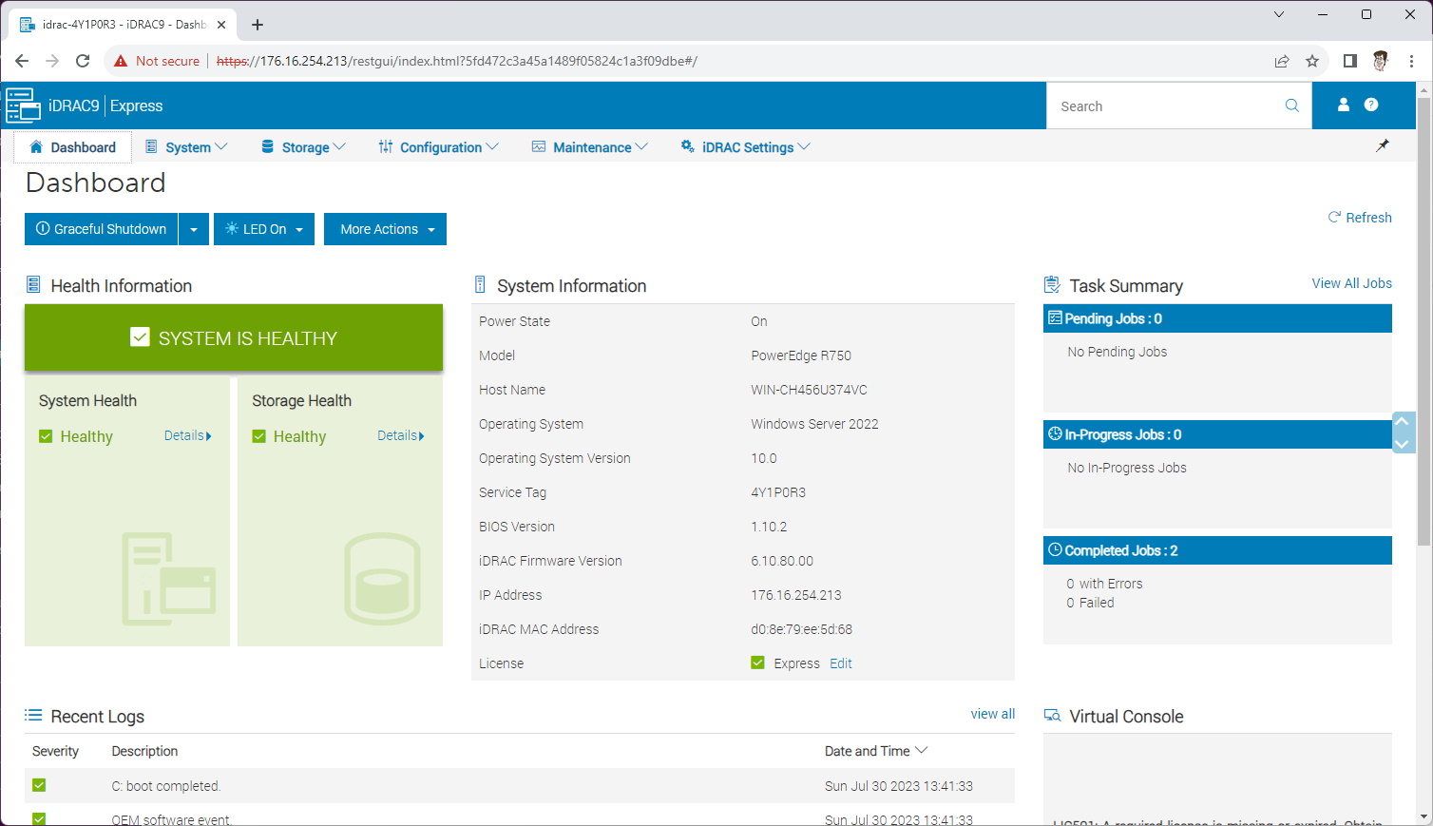Viewport: 1433px width, 826px height.
Task: Expand the Maintenance menu
Action: click(x=590, y=147)
